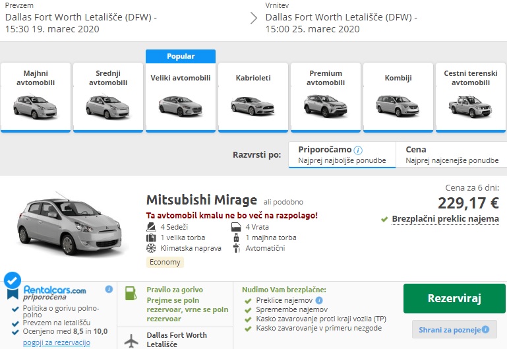Click the green Rezerviraj button
Viewport: 507px width, 349px height.
tap(454, 298)
